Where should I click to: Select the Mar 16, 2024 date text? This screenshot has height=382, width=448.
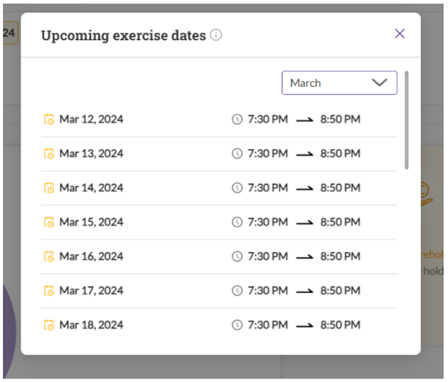[x=92, y=256]
